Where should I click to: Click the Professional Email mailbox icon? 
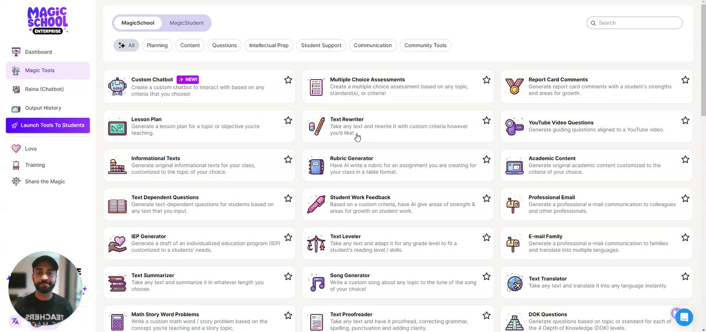point(513,205)
